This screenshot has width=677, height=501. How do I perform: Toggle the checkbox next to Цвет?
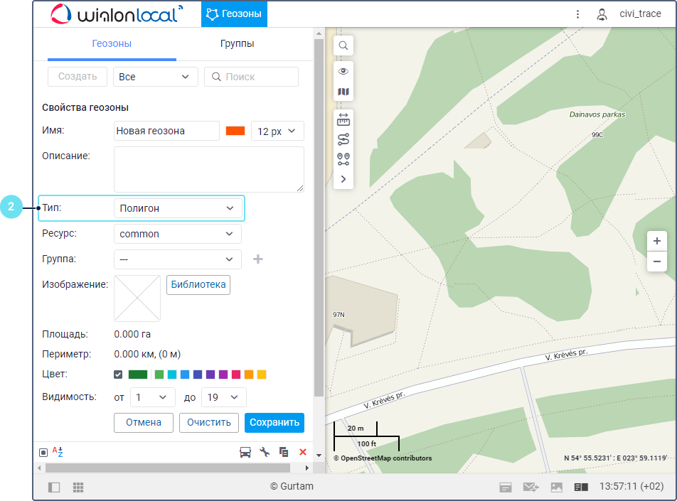point(118,375)
